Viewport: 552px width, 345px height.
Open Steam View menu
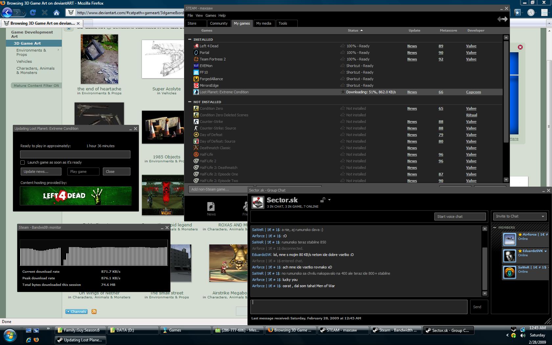pos(199,15)
